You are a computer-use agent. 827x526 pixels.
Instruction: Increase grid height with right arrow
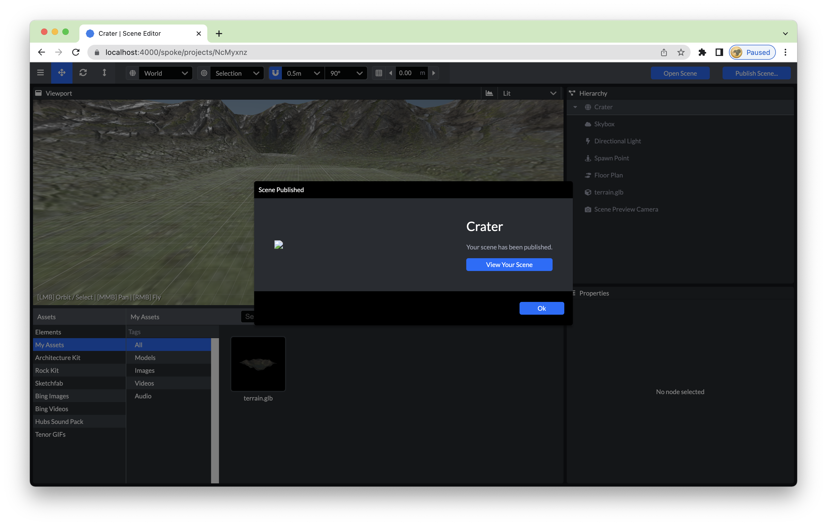(433, 73)
